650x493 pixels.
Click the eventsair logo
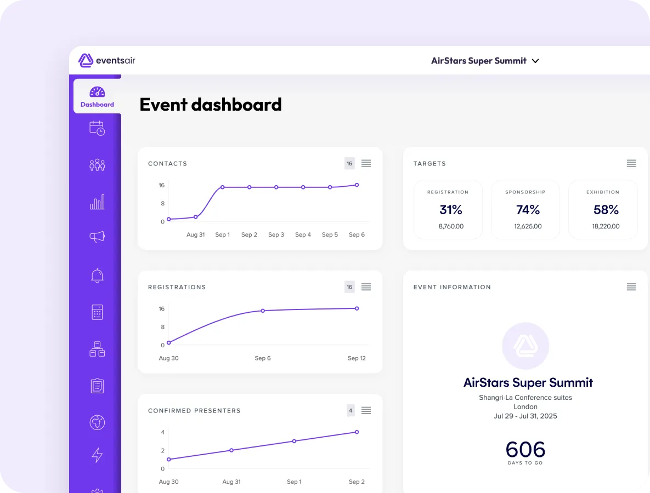[107, 60]
